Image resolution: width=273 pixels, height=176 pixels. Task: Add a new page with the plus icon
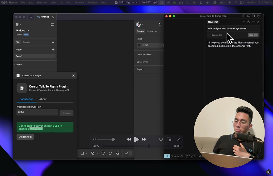(x=53, y=50)
